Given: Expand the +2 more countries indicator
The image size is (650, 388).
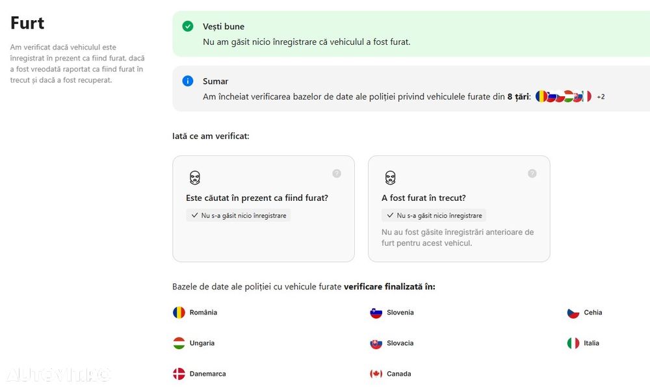Looking at the screenshot, I should click(601, 97).
